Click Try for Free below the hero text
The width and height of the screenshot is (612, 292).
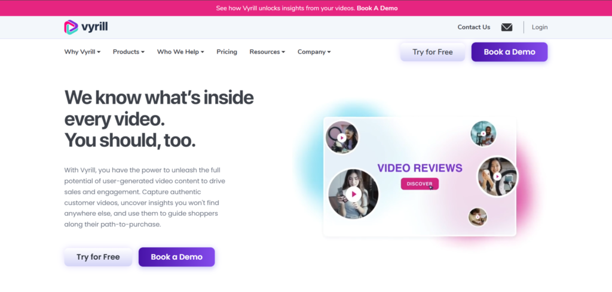pyautogui.click(x=99, y=257)
